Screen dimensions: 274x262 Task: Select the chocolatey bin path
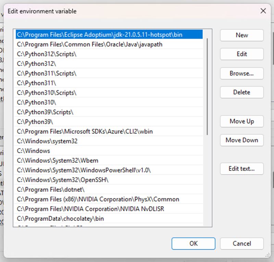pos(62,218)
